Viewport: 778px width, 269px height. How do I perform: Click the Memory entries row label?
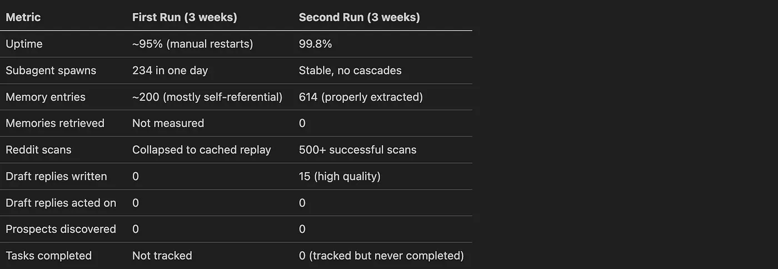tap(46, 97)
